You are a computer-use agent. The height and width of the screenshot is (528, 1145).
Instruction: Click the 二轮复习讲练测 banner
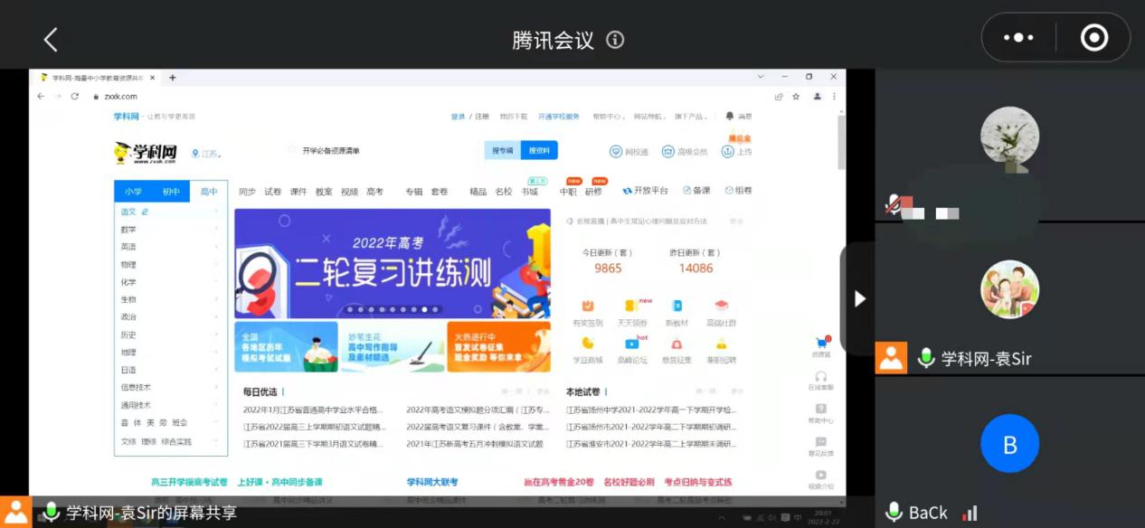(x=393, y=263)
